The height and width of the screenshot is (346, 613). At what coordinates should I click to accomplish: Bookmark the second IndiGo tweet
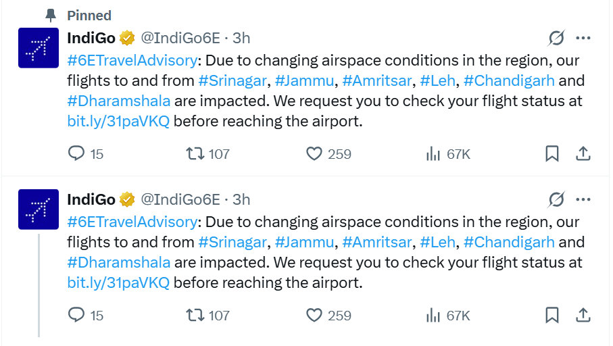point(552,315)
